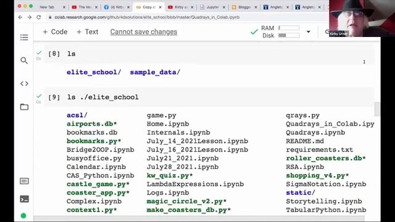Click the 'bookmarks.py*' file name

94,141
